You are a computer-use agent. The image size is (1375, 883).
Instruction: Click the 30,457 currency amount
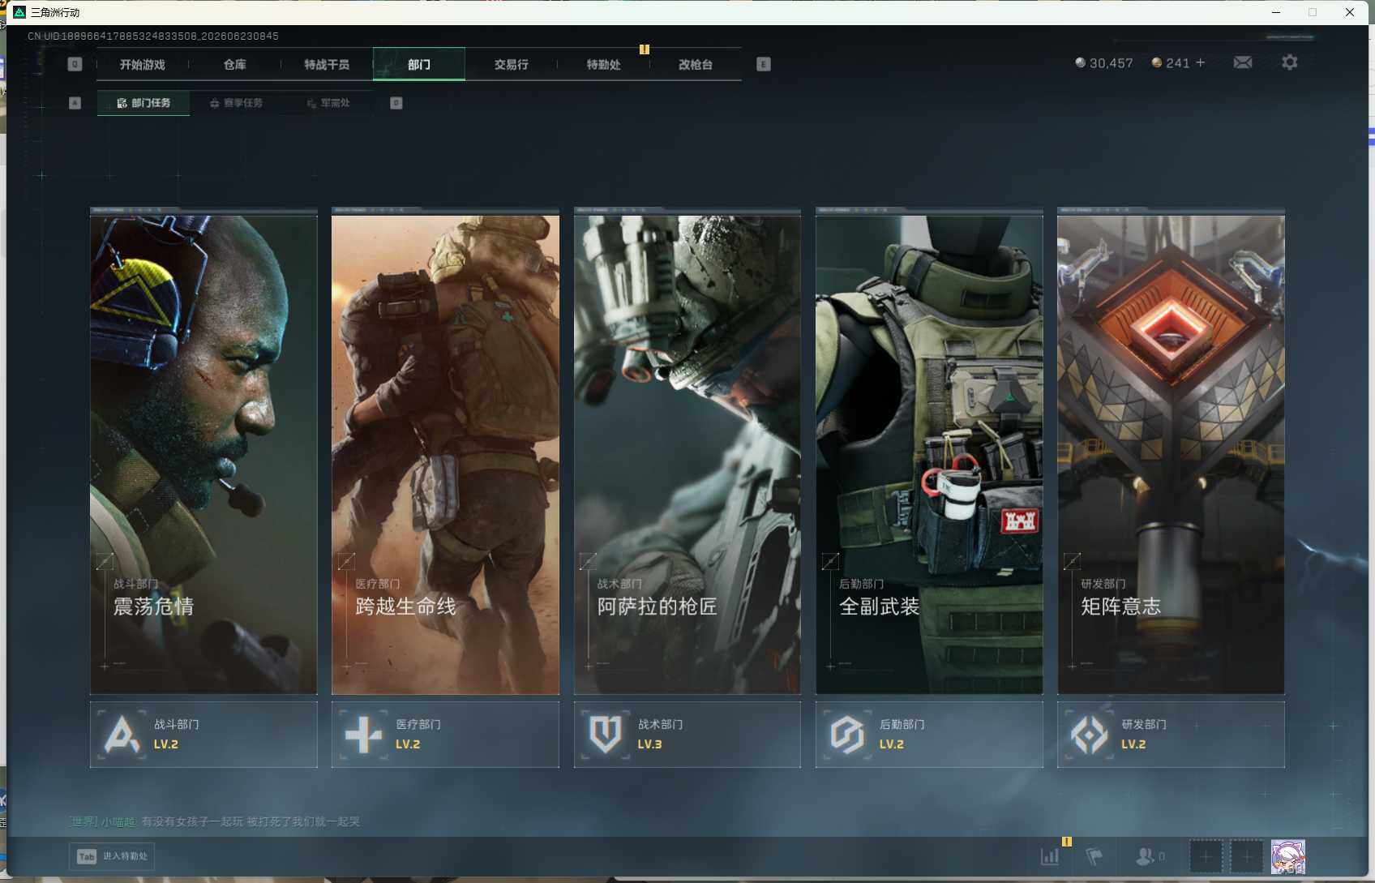pos(1111,62)
